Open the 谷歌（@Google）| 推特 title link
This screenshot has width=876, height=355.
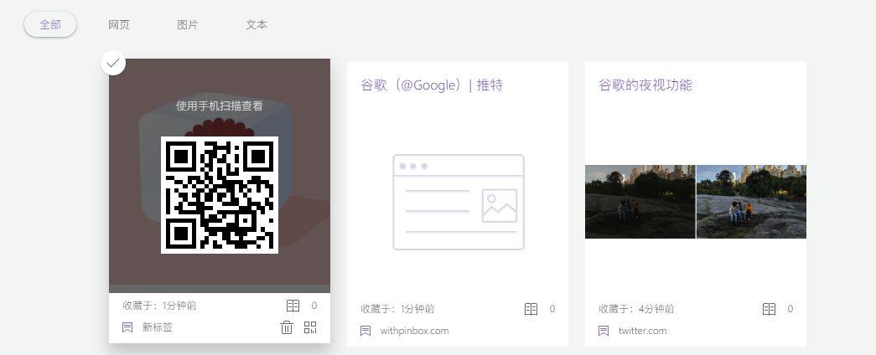tap(432, 85)
